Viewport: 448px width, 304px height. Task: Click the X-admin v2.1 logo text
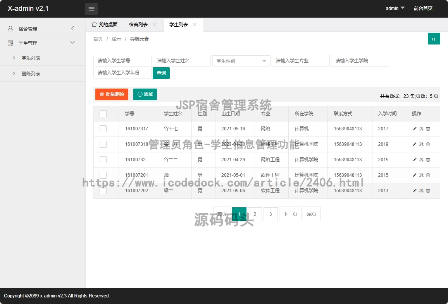(28, 9)
